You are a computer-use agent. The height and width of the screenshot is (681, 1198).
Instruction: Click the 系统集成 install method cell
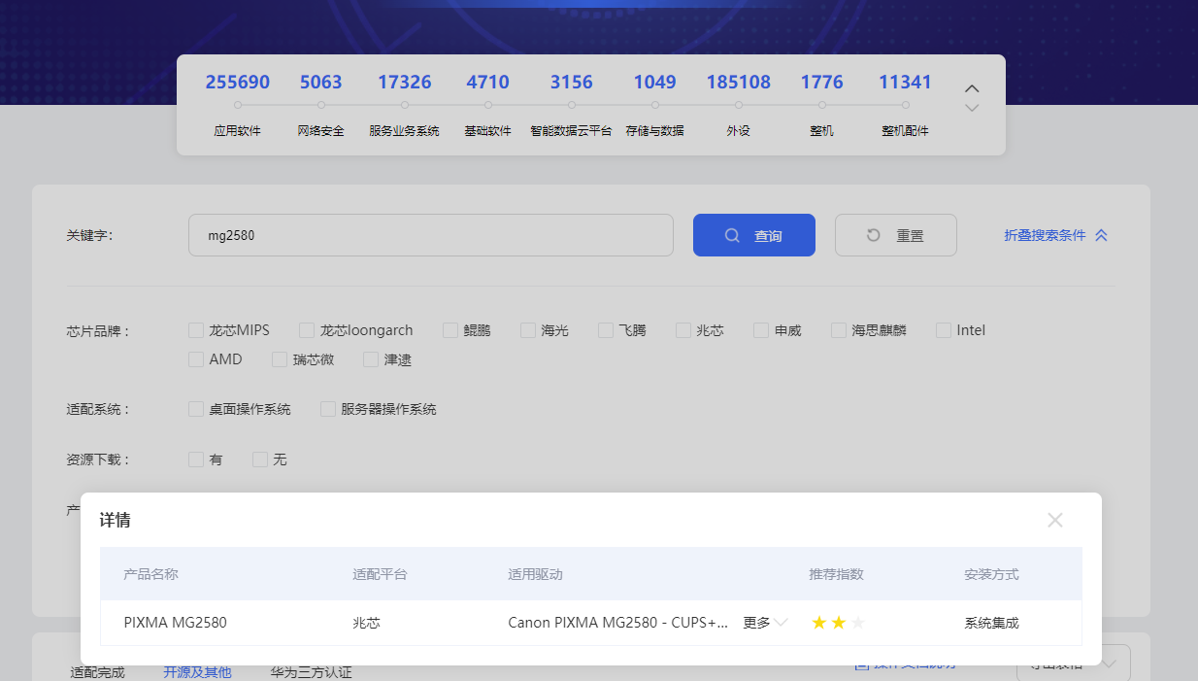coord(992,623)
